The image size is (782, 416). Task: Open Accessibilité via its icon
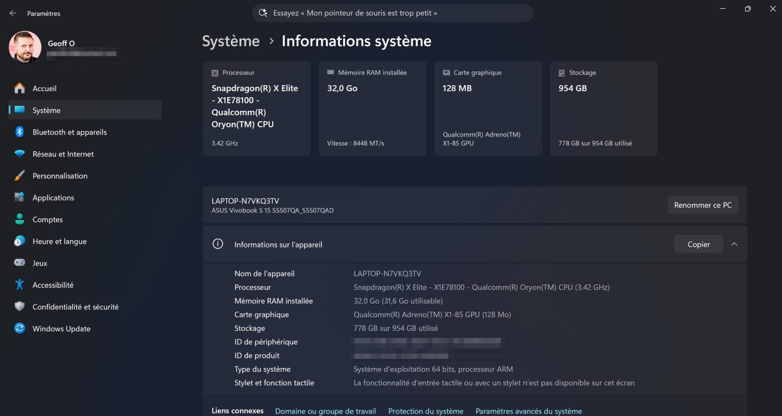pyautogui.click(x=20, y=284)
